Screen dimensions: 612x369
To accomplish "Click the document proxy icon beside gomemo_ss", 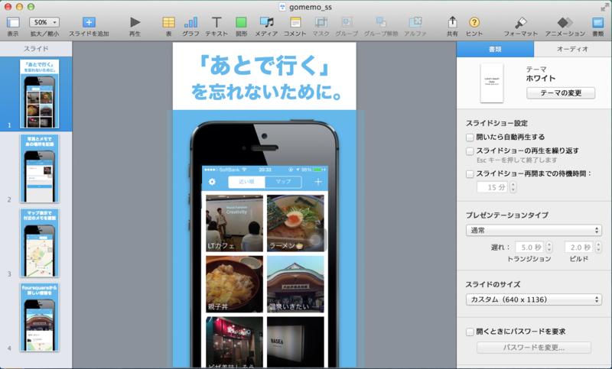I will coord(282,7).
